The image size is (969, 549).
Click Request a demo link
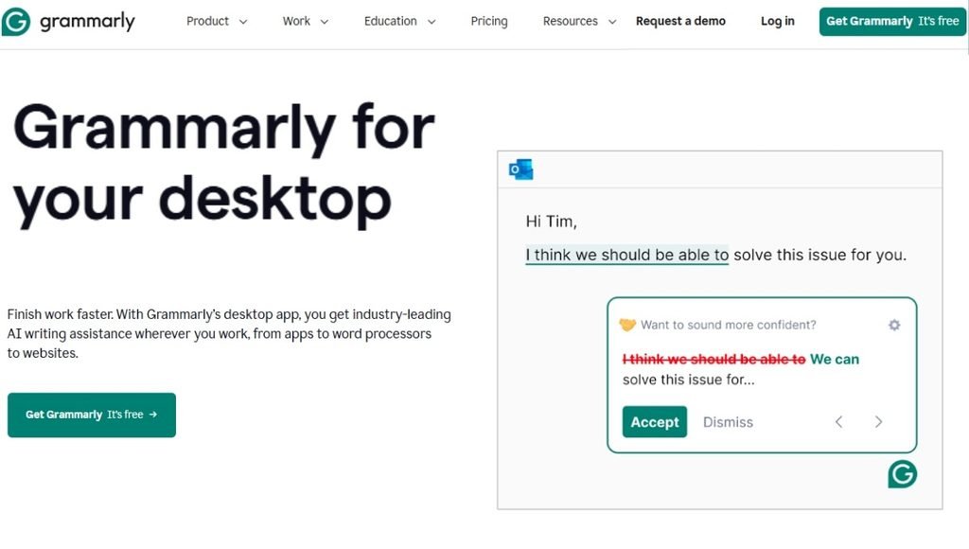point(680,21)
